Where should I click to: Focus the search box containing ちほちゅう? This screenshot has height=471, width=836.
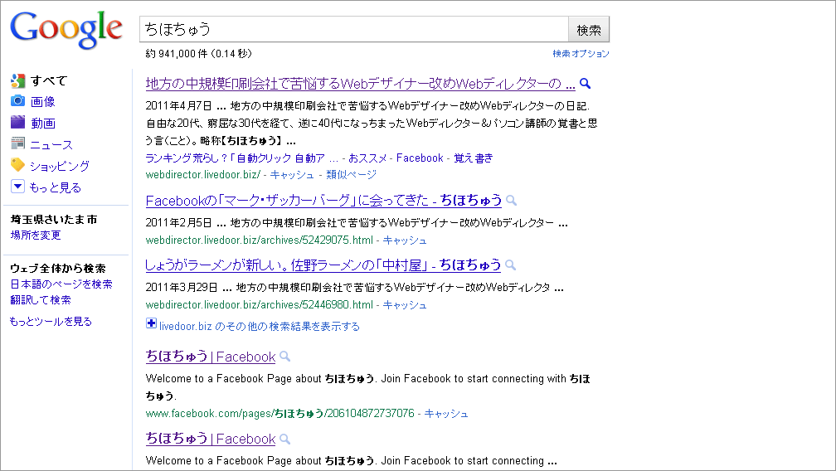pos(354,29)
